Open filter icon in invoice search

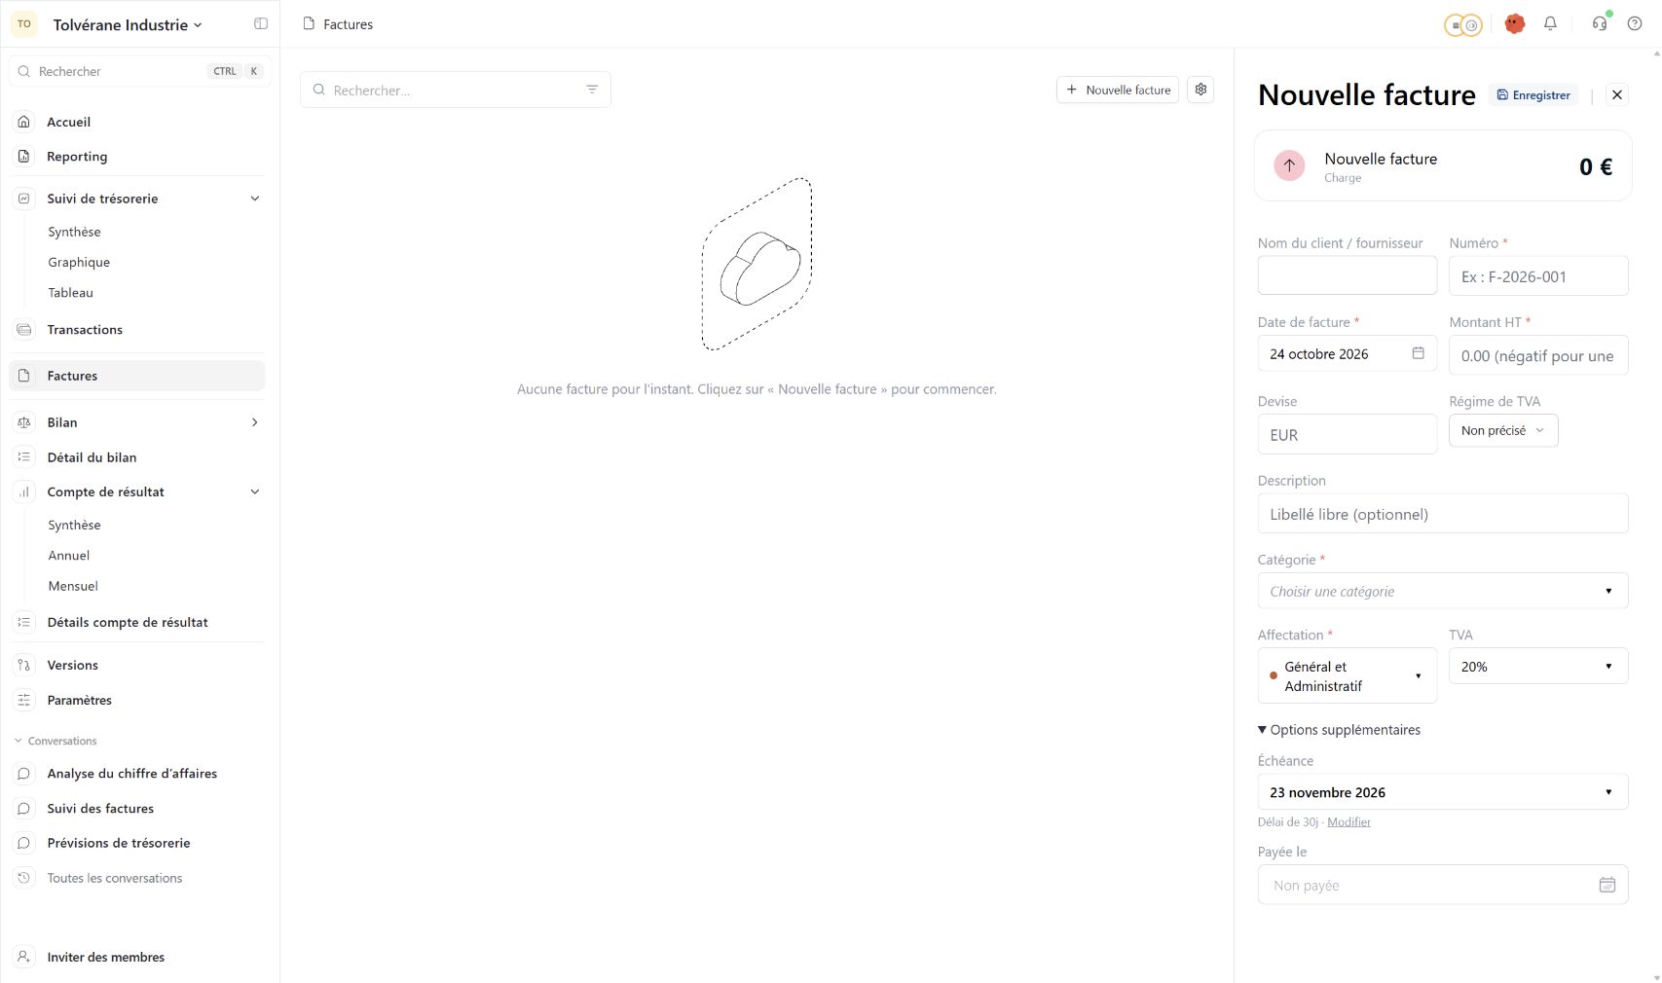click(592, 90)
